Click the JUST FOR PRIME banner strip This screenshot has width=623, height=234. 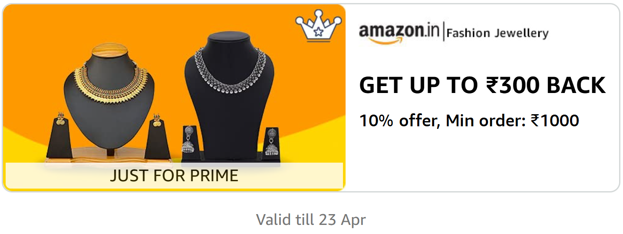click(174, 176)
